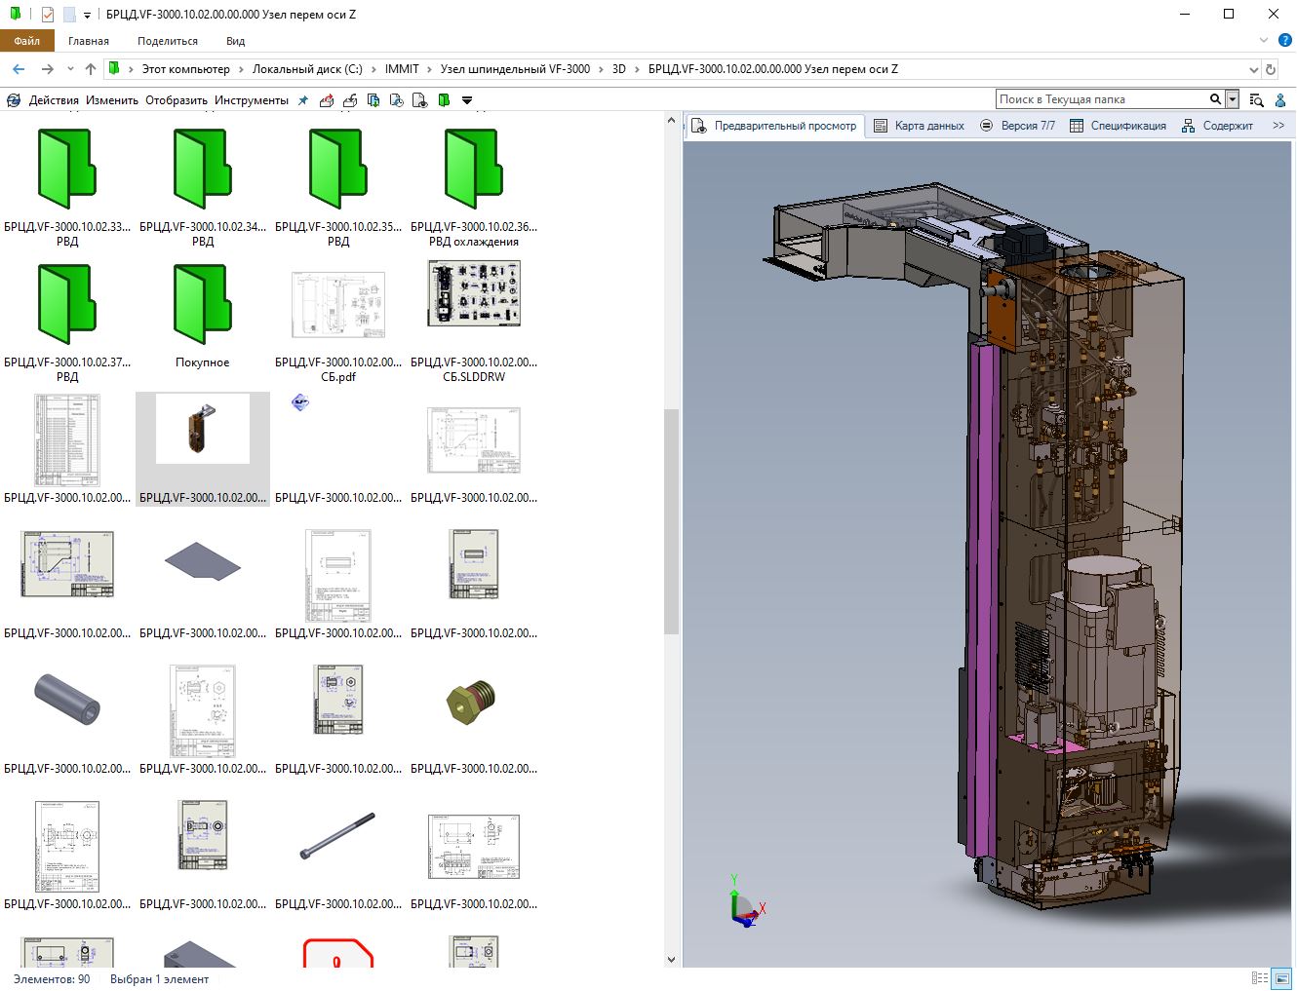Select folder БРЦД.VF-3000.10.02.36 РВД охлаждения

pyautogui.click(x=474, y=184)
